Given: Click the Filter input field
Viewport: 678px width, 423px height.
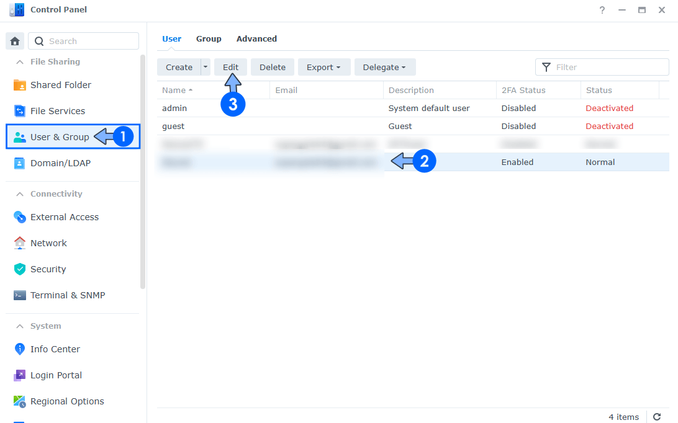Looking at the screenshot, I should pyautogui.click(x=602, y=67).
